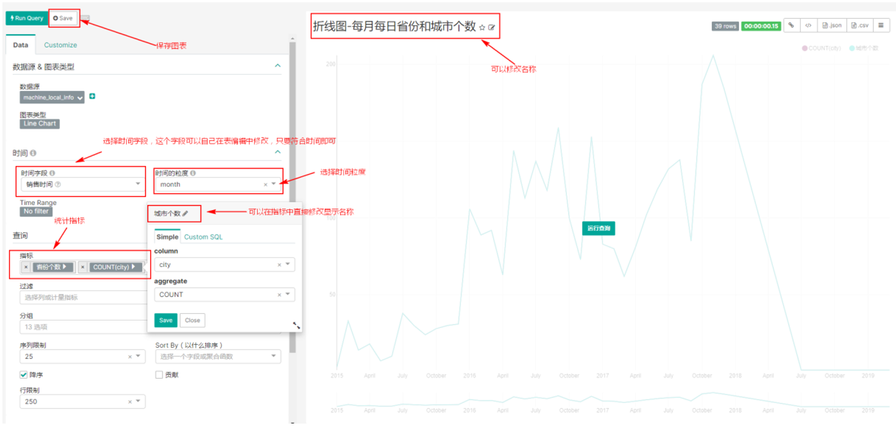Open the 序列限制 dropdown arrow
The height and width of the screenshot is (426, 896).
click(138, 356)
